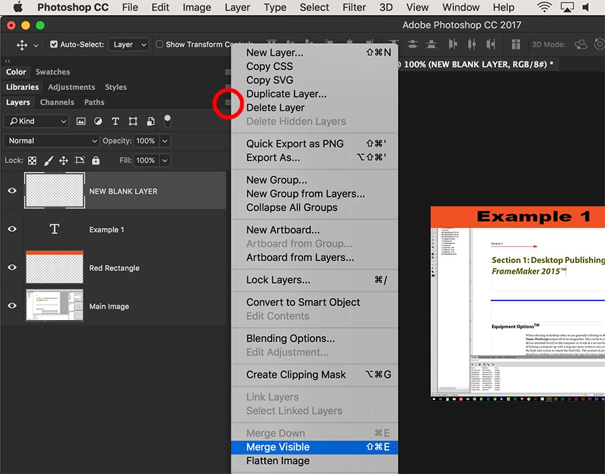Toggle the layer filtering switch

click(x=167, y=121)
